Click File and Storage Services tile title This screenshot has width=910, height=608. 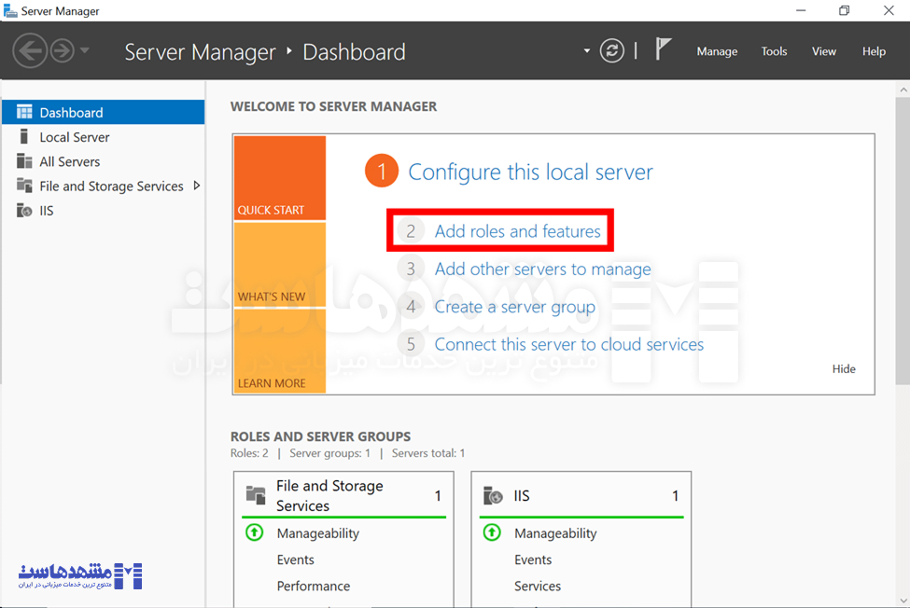coord(329,495)
